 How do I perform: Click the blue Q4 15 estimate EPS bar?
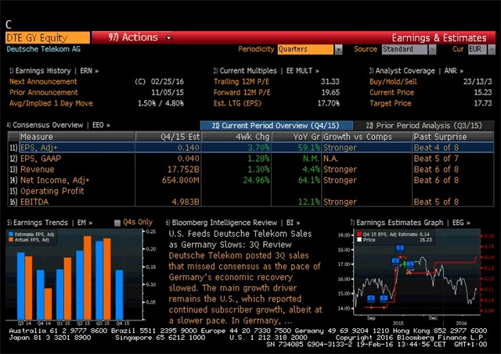click(x=119, y=295)
